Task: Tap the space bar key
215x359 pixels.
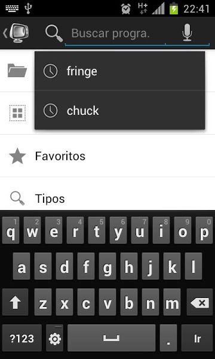Action: pyautogui.click(x=111, y=338)
